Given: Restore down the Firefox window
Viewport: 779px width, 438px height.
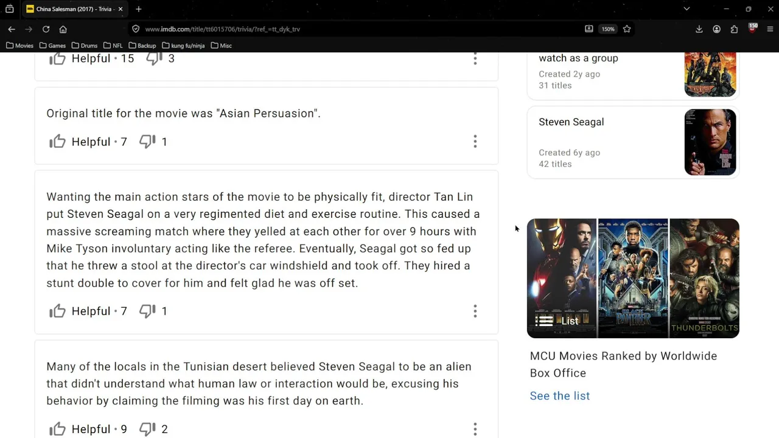Looking at the screenshot, I should pyautogui.click(x=749, y=9).
